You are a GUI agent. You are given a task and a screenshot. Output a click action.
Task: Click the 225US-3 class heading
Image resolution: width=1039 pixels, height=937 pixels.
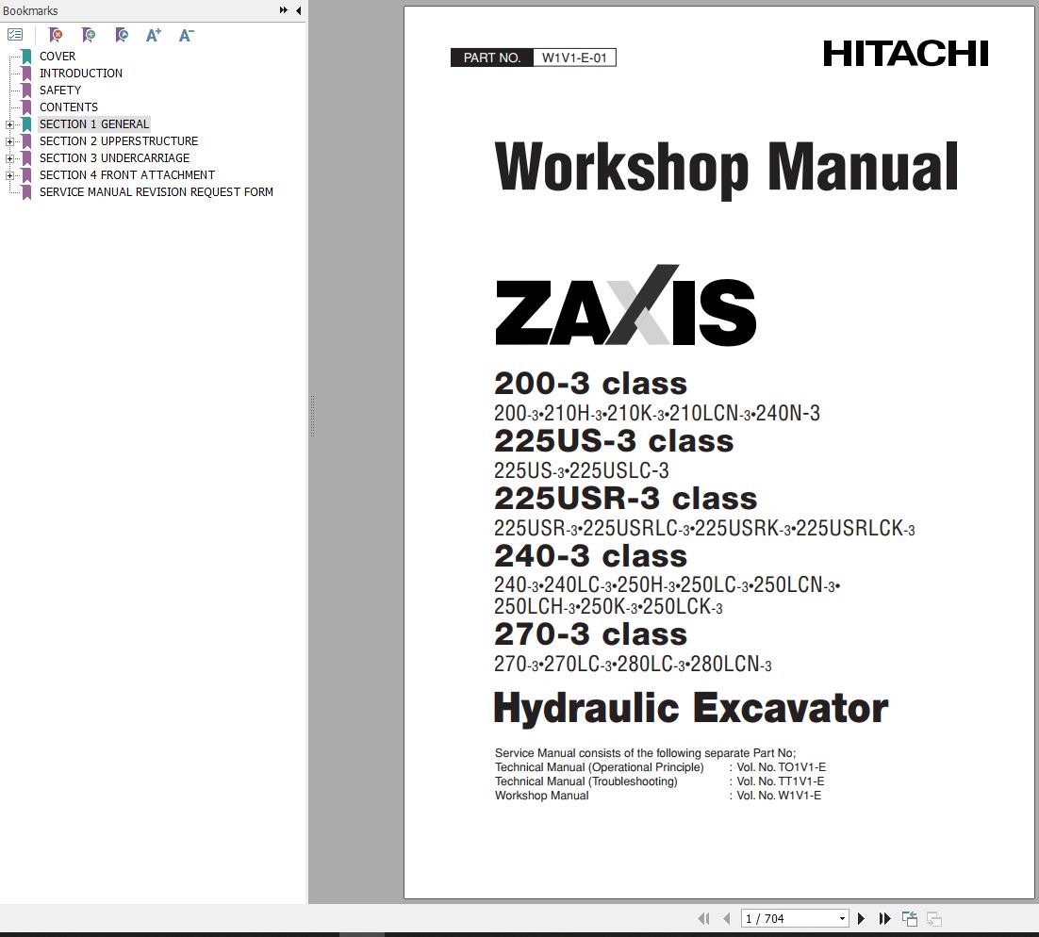click(x=614, y=441)
